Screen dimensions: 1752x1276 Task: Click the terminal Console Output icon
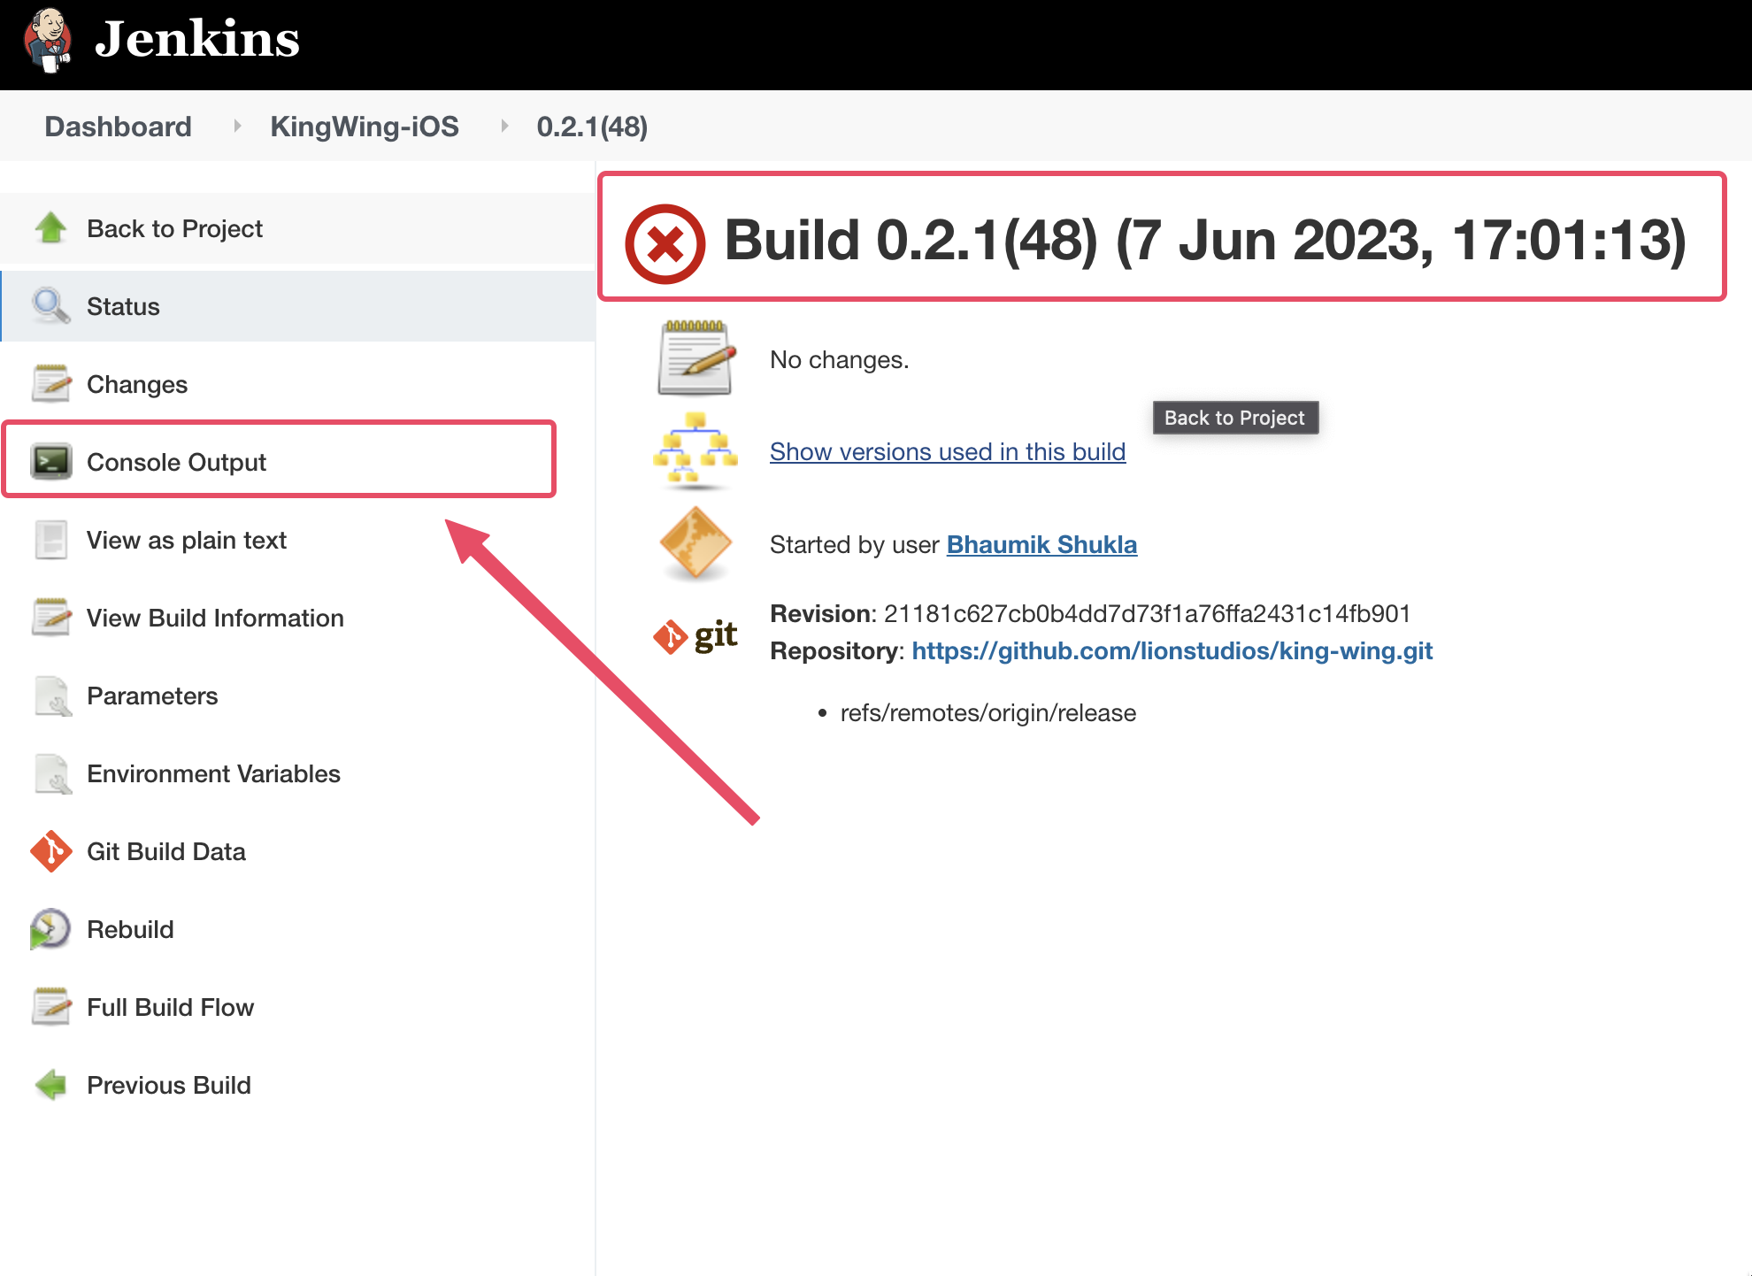click(x=50, y=462)
